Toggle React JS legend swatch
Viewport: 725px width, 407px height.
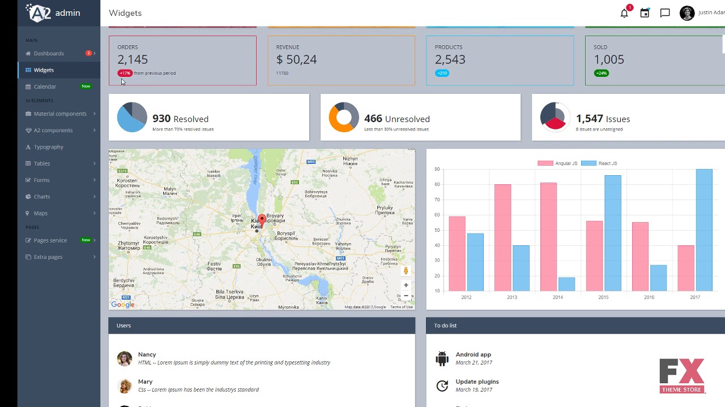(x=588, y=163)
